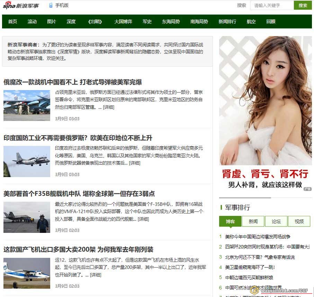
Task: Go to 滚动 in the navigation bar
Action: coord(32,21)
